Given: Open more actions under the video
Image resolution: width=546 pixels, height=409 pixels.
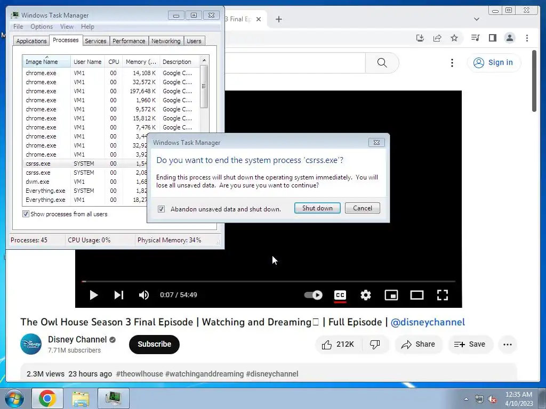Looking at the screenshot, I should point(508,345).
